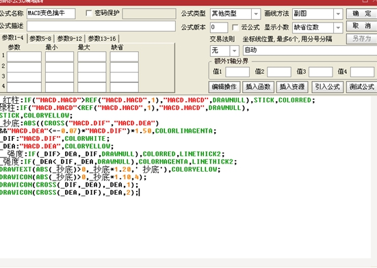Click the 值3 input field
The width and height of the screenshot is (377, 268).
tap(320, 72)
